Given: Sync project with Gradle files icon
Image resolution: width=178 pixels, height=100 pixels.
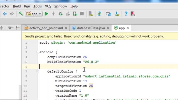Looking at the screenshot, I should (99, 14).
